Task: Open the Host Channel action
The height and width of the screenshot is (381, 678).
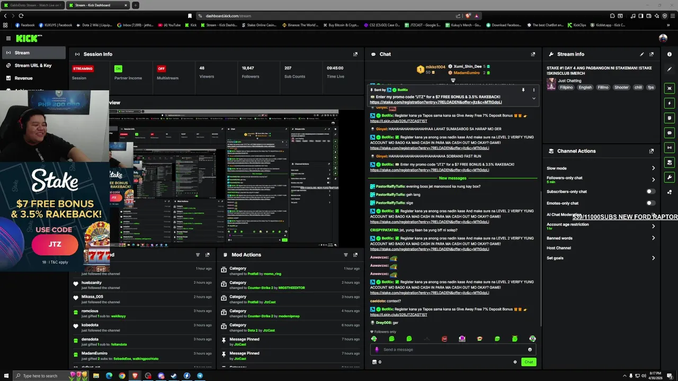Action: [x=559, y=248]
